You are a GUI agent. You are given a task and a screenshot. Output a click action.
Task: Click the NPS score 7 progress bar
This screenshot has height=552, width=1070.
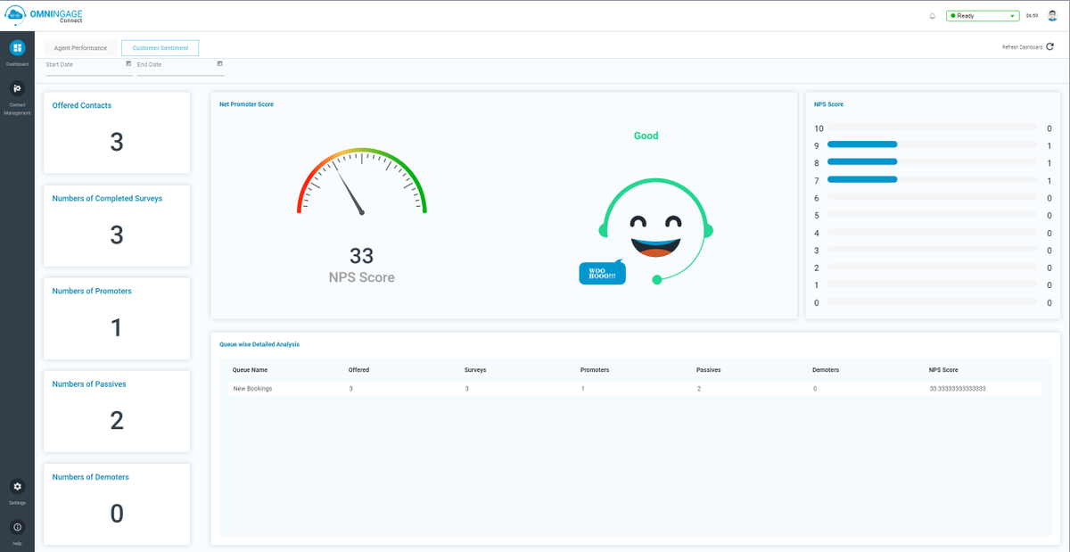(x=932, y=179)
